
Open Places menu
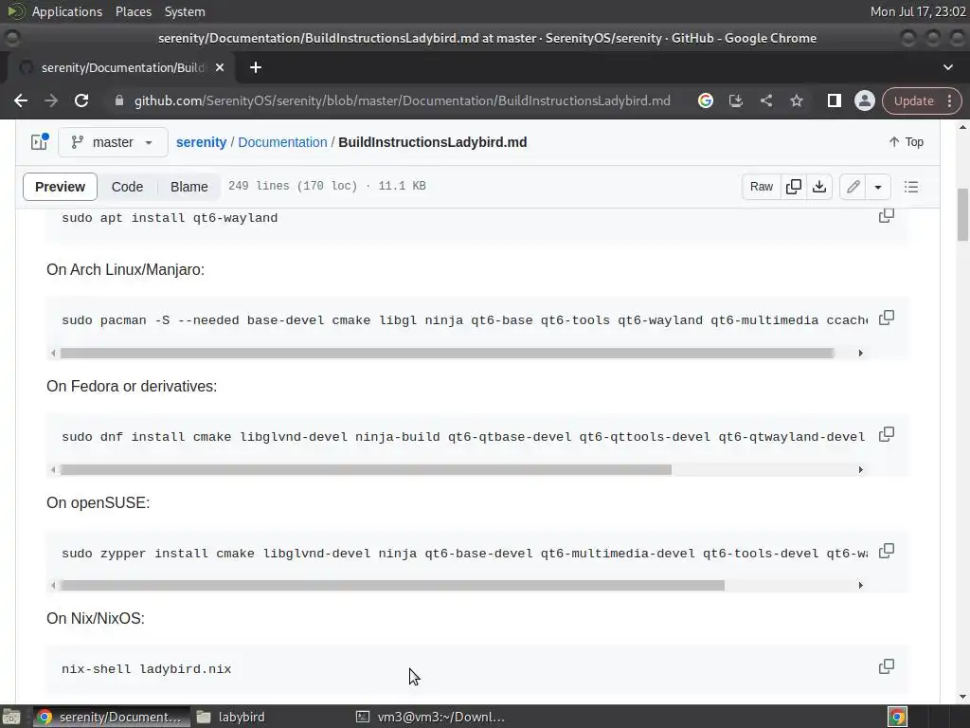[133, 11]
